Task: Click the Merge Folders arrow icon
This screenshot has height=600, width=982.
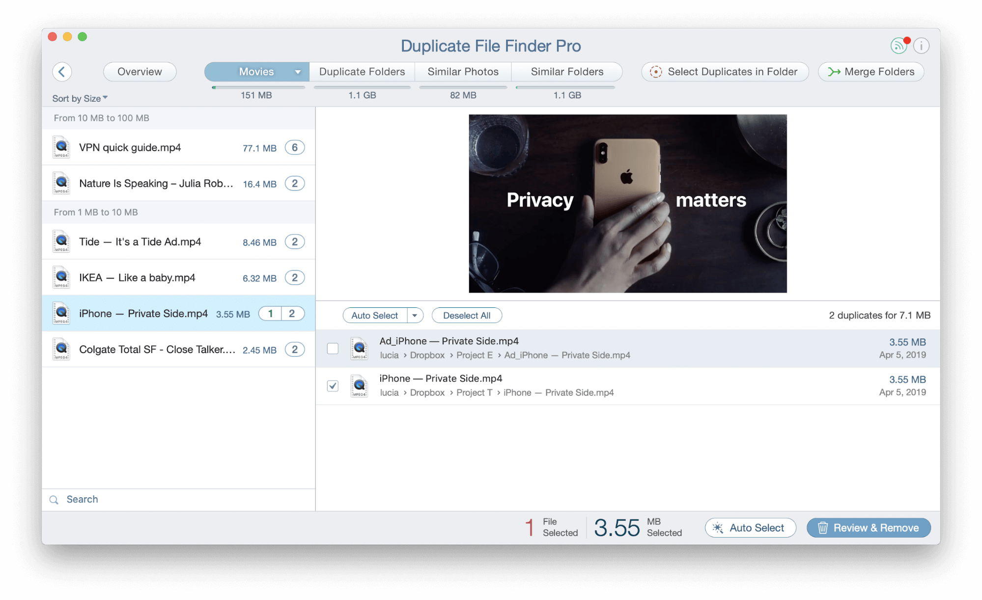Action: [x=834, y=72]
